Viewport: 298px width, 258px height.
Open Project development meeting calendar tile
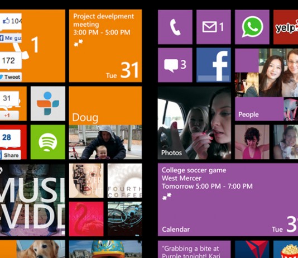point(105,46)
